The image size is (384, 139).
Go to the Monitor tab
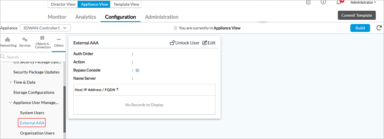(57, 17)
